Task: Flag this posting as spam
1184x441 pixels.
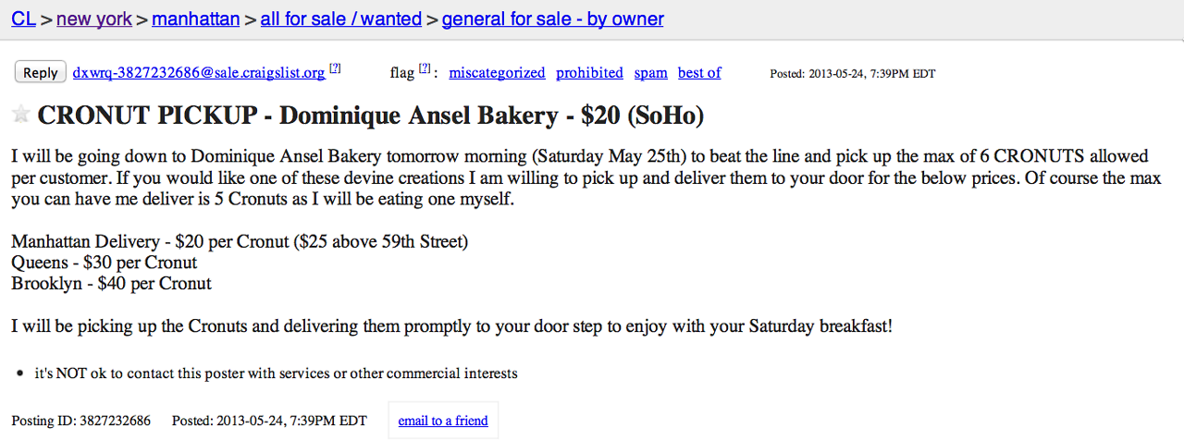Action: click(x=650, y=73)
